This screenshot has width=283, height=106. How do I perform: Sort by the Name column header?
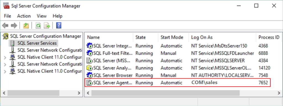tap(109, 37)
